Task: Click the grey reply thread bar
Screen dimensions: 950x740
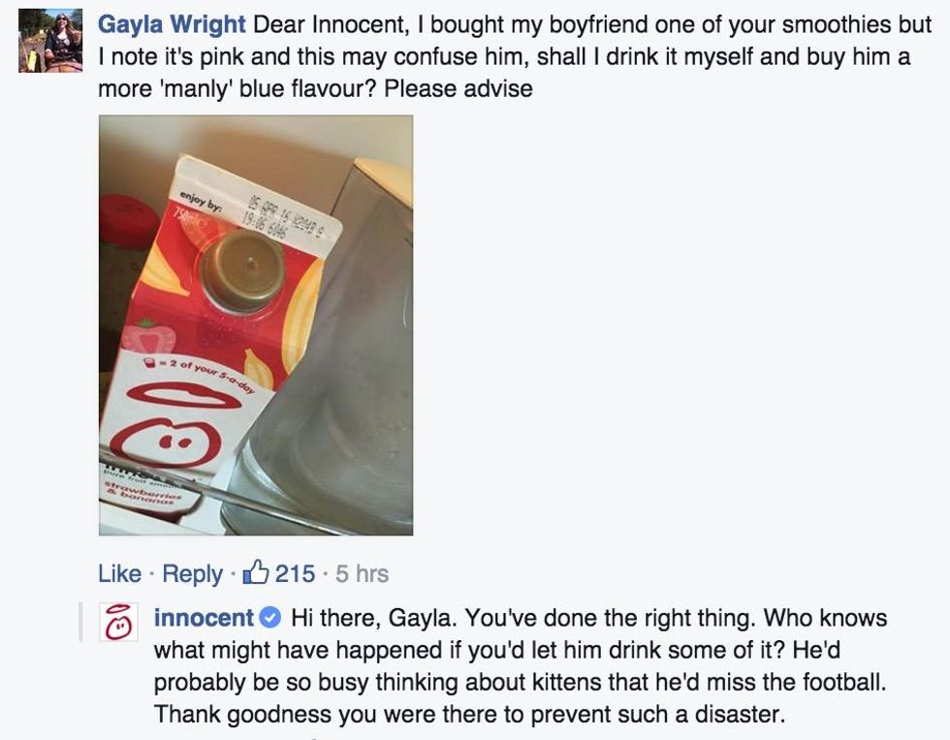Action: 79,623
